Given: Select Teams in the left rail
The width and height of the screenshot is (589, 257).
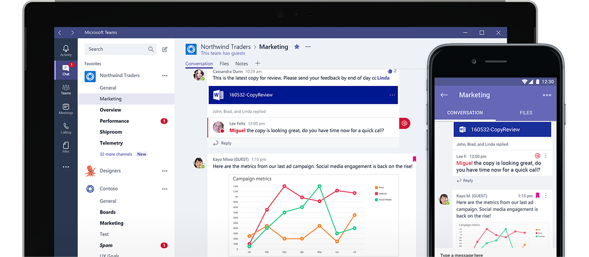Looking at the screenshot, I should point(66,89).
